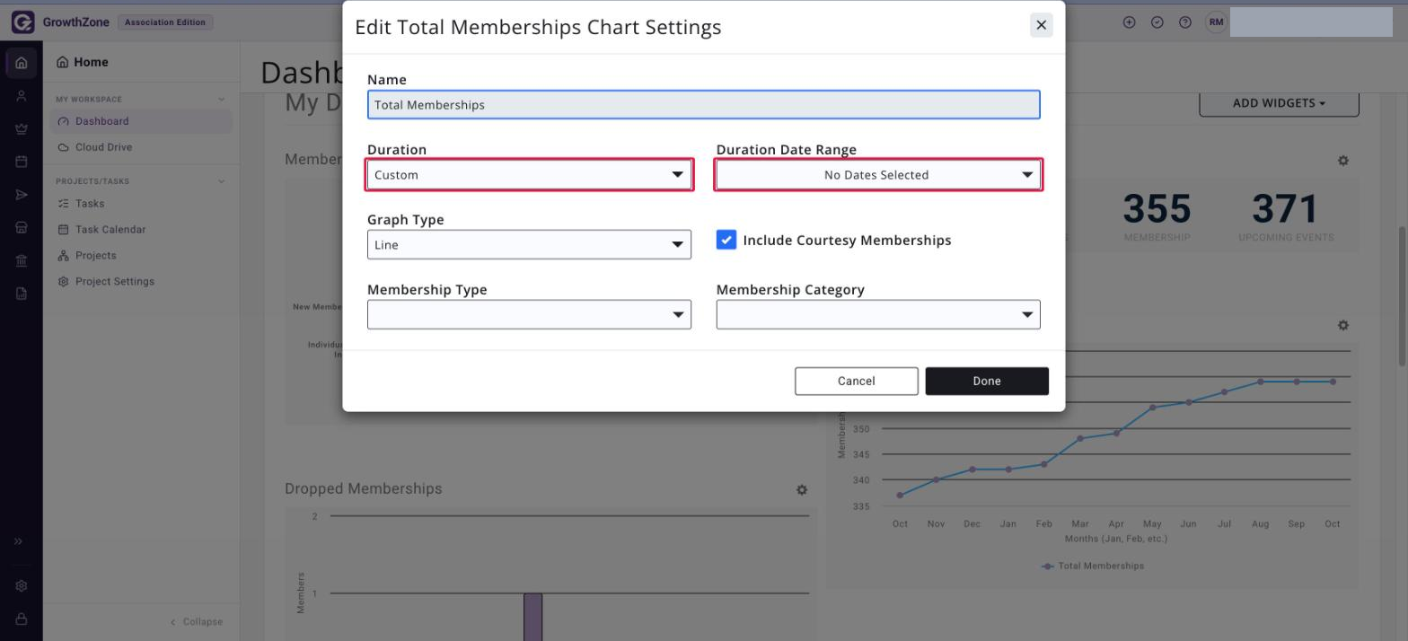Open the settings gear in left rail
The height and width of the screenshot is (641, 1408).
click(x=22, y=586)
